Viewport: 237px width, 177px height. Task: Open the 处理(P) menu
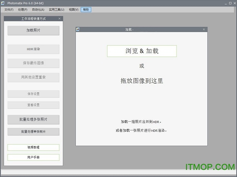point(23,9)
